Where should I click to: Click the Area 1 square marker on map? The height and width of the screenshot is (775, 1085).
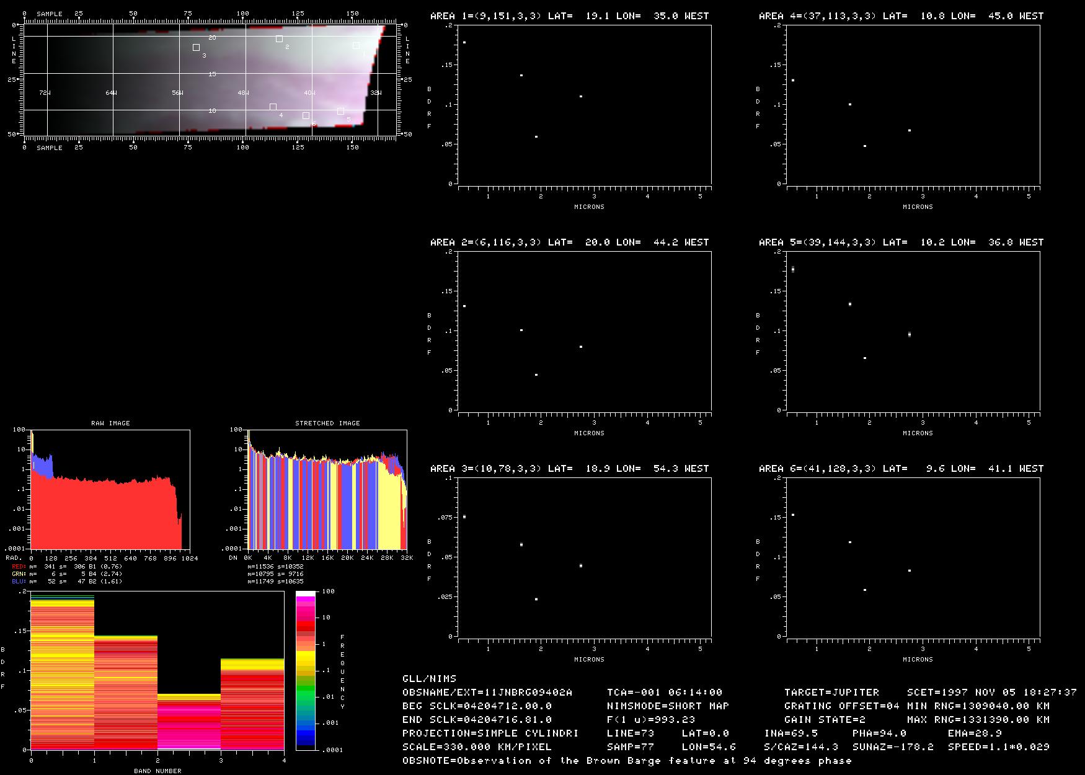[x=356, y=45]
